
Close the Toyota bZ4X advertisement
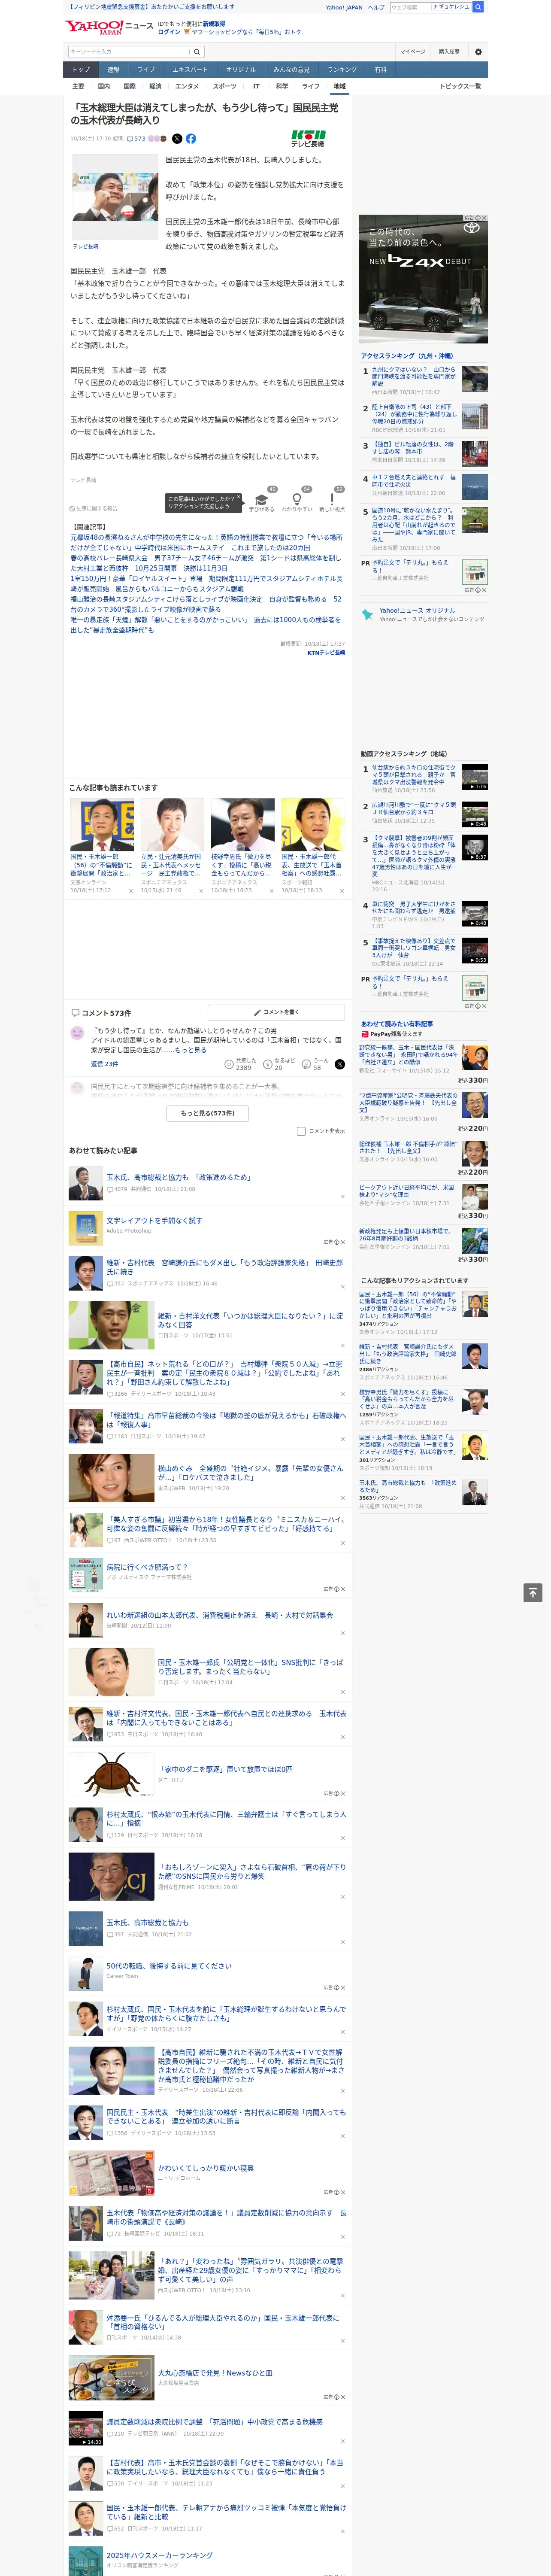(483, 218)
